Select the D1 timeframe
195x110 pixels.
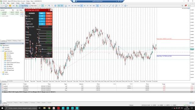pyautogui.click(x=87, y=6)
